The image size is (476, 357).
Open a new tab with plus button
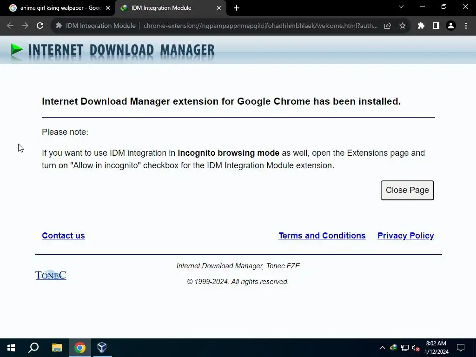point(237,8)
